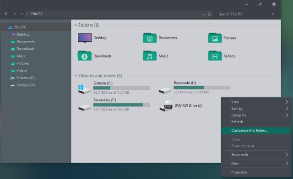The width and height of the screenshot is (293, 179).
Task: Click the Secondary (E:) usage bar
Action: tap(122, 105)
